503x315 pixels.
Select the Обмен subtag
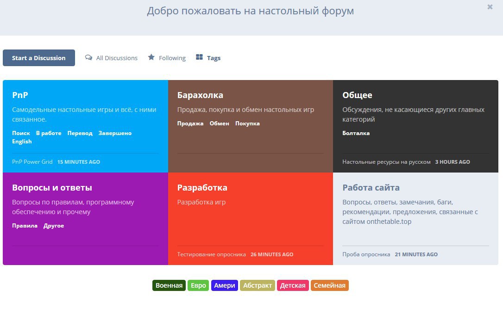pos(220,124)
